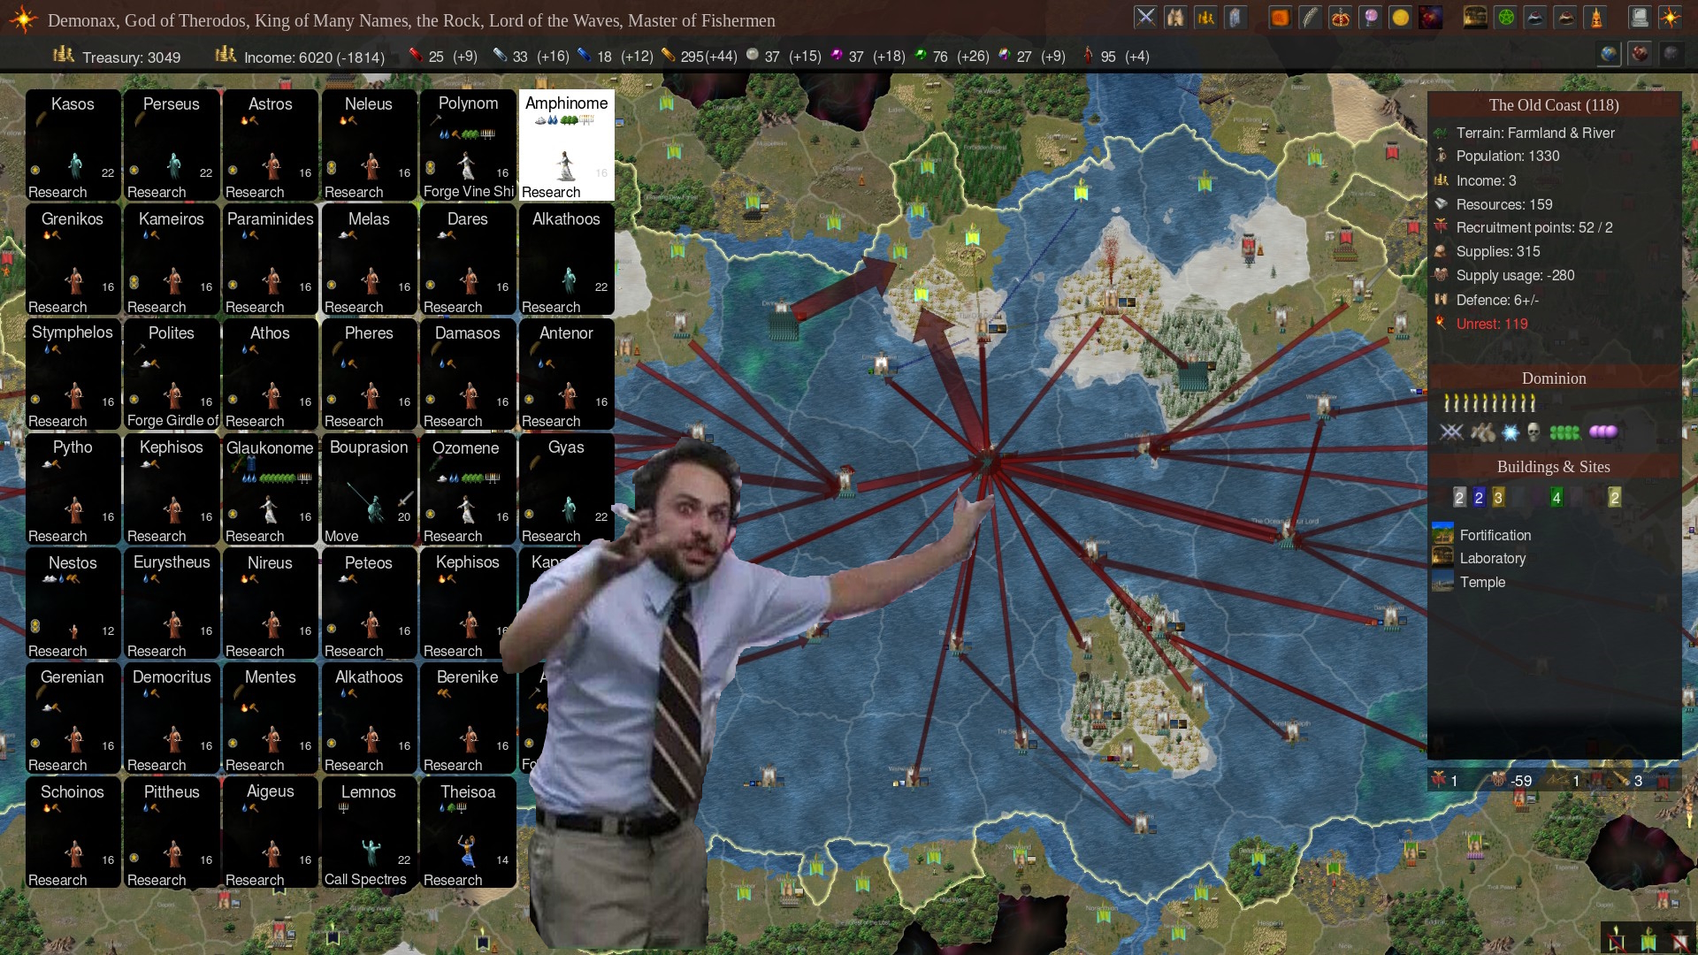Click the gold coin treasury icon
The height and width of the screenshot is (955, 1698).
pyautogui.click(x=1400, y=17)
